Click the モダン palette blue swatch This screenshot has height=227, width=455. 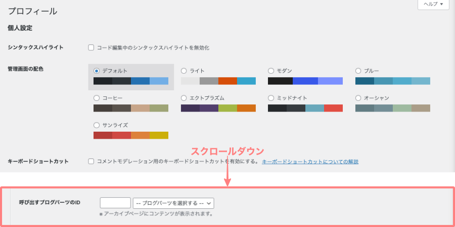[x=305, y=81]
